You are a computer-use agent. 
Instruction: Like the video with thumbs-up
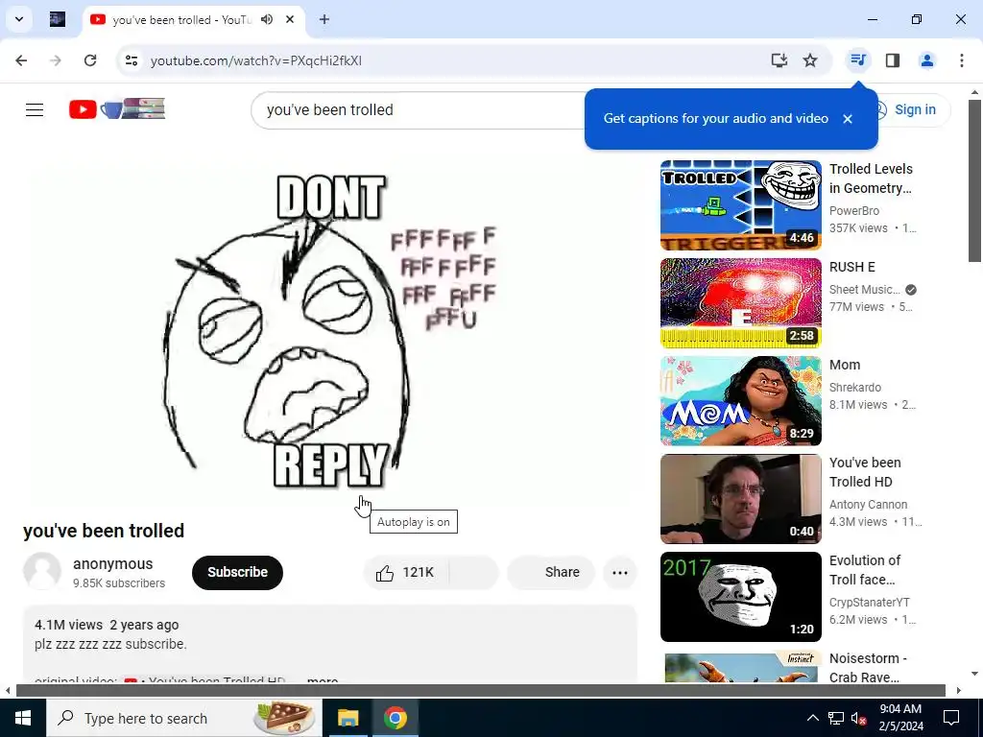(404, 573)
